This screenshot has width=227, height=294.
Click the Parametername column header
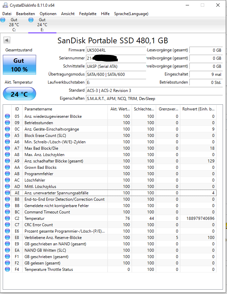[65, 109]
